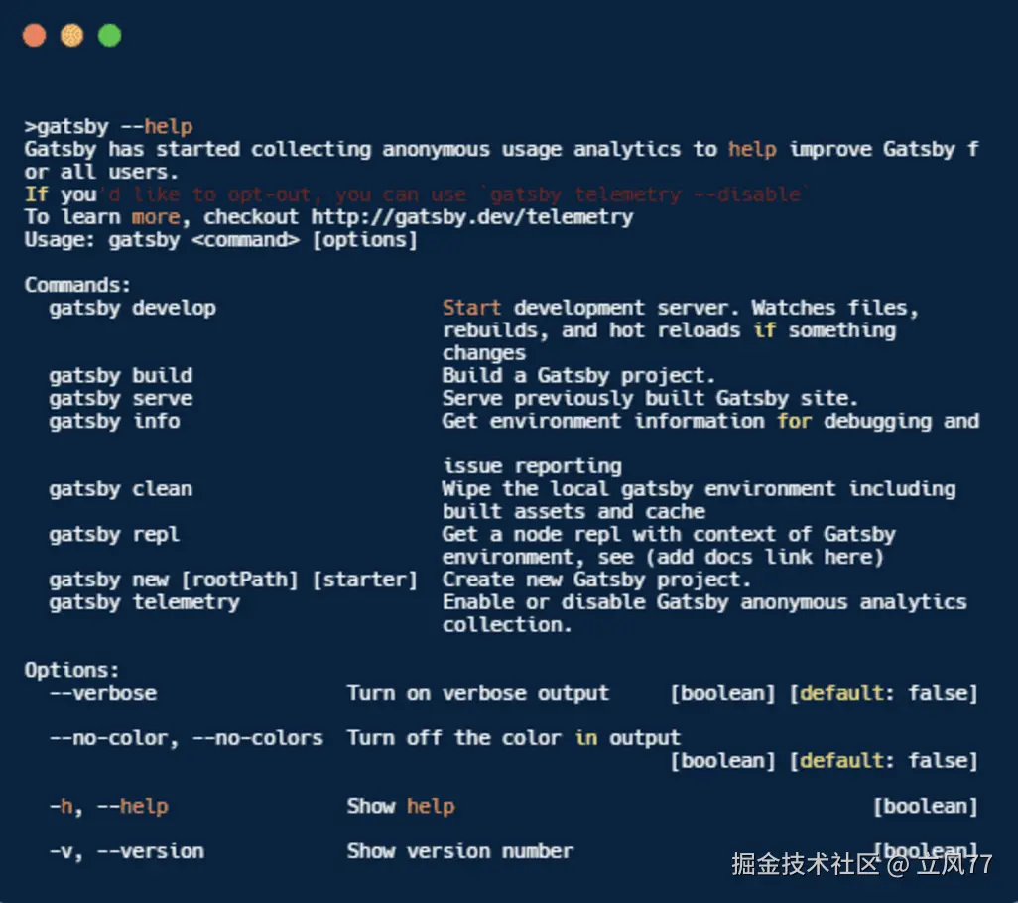Select the "gatsby build" command name
Screen dimensions: 1018x903
(120, 376)
